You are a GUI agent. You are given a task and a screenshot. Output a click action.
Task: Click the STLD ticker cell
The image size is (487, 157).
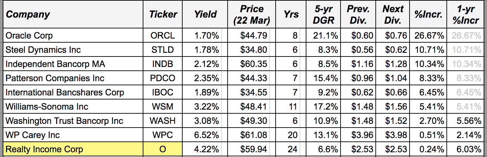pyautogui.click(x=163, y=50)
